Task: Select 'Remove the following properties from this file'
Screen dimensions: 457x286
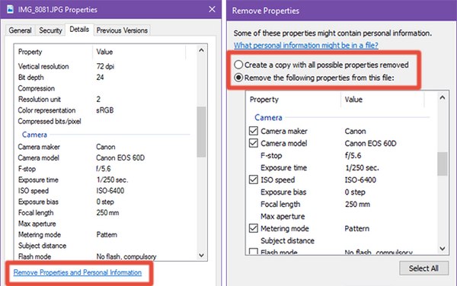Action: [314, 78]
